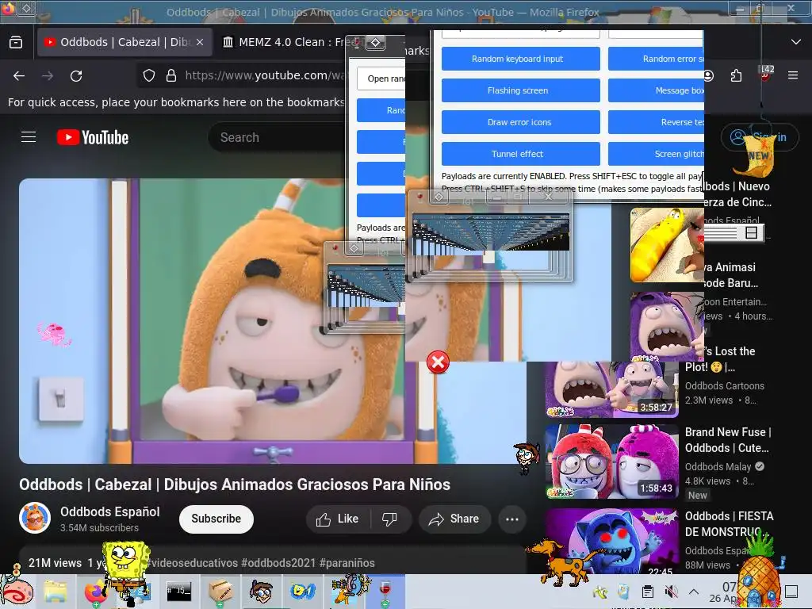Click Oddbods Cartoons channel name
The width and height of the screenshot is (812, 609).
coord(725,386)
